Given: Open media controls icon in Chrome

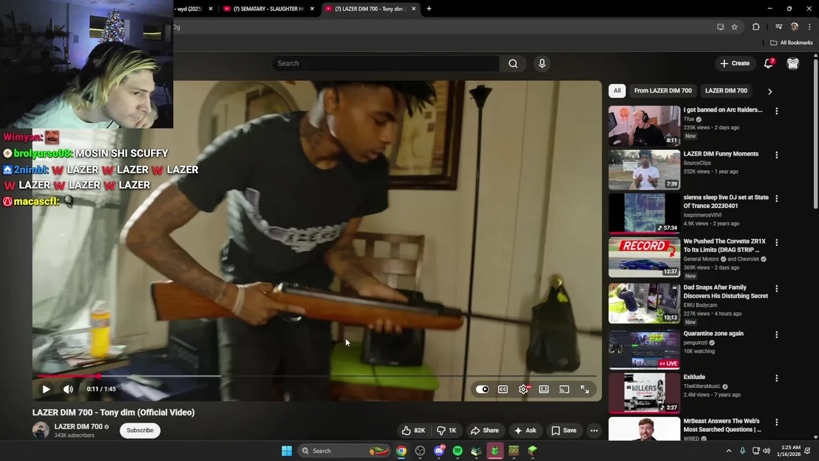Looking at the screenshot, I should (x=779, y=27).
